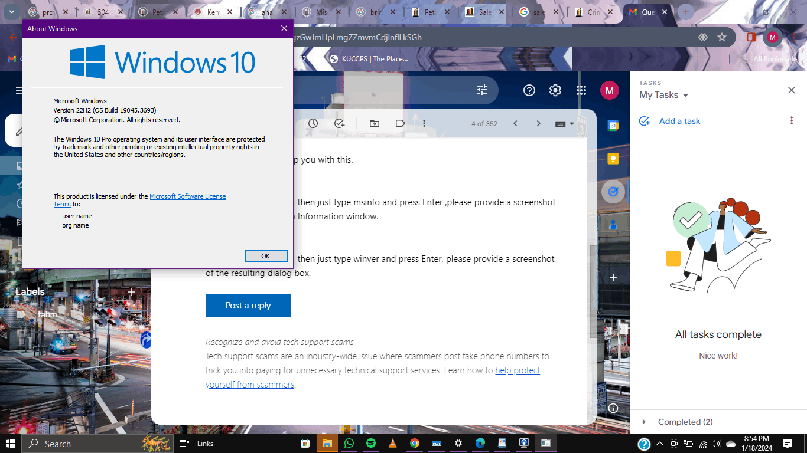Click the Move to folder icon
The height and width of the screenshot is (453, 807).
(375, 123)
